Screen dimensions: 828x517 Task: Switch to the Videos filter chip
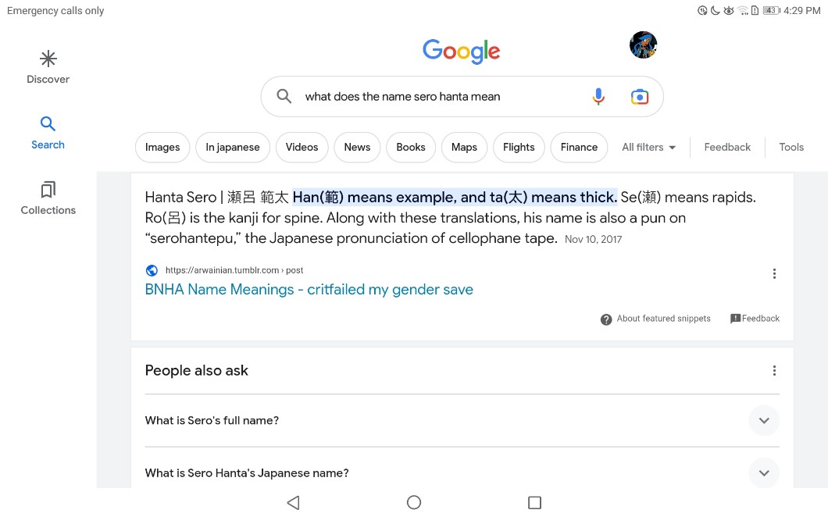pos(302,147)
